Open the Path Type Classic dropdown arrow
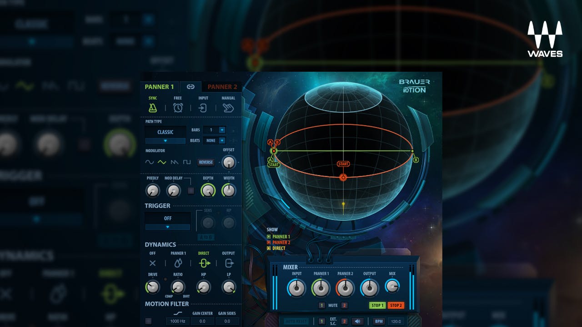The height and width of the screenshot is (327, 582). point(166,141)
